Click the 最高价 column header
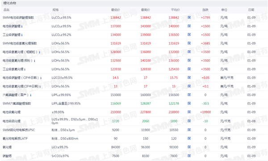 pos(146,10)
